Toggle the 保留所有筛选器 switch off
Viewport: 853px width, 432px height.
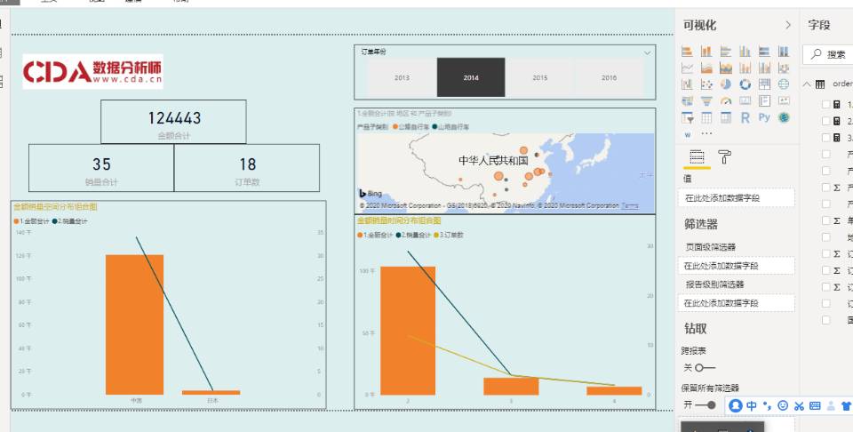click(706, 404)
